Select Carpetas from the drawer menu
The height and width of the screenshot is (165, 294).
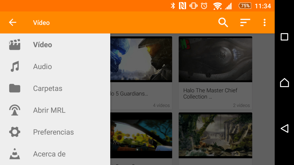(x=48, y=88)
